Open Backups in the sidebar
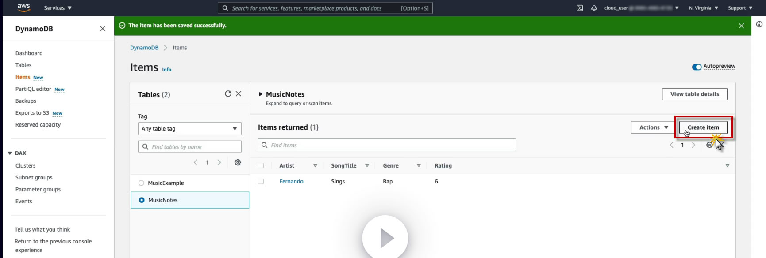 26,101
